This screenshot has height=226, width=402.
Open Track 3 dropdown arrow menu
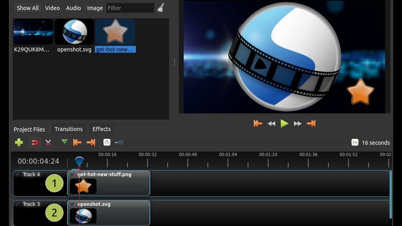[x=17, y=204]
